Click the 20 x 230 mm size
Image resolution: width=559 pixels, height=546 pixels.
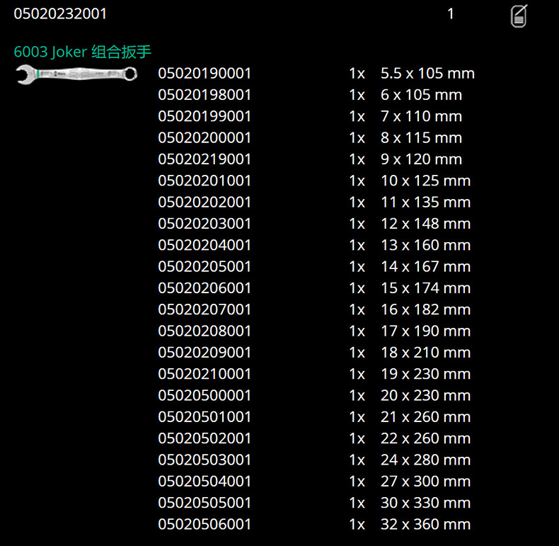[425, 395]
